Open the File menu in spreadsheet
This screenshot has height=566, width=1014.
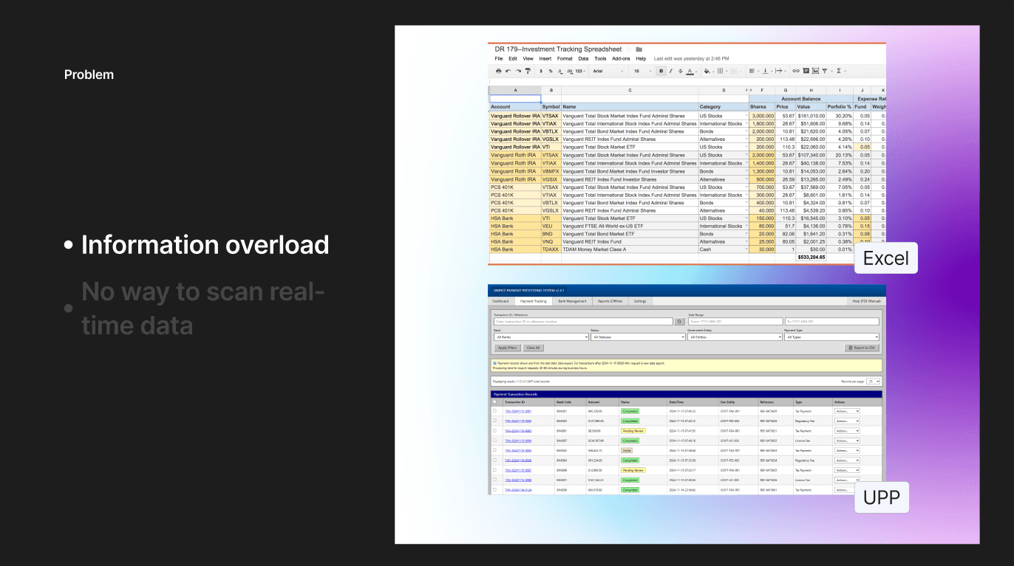click(x=499, y=58)
